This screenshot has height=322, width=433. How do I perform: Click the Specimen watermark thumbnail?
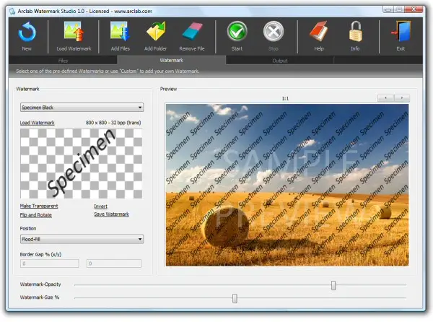[82, 163]
